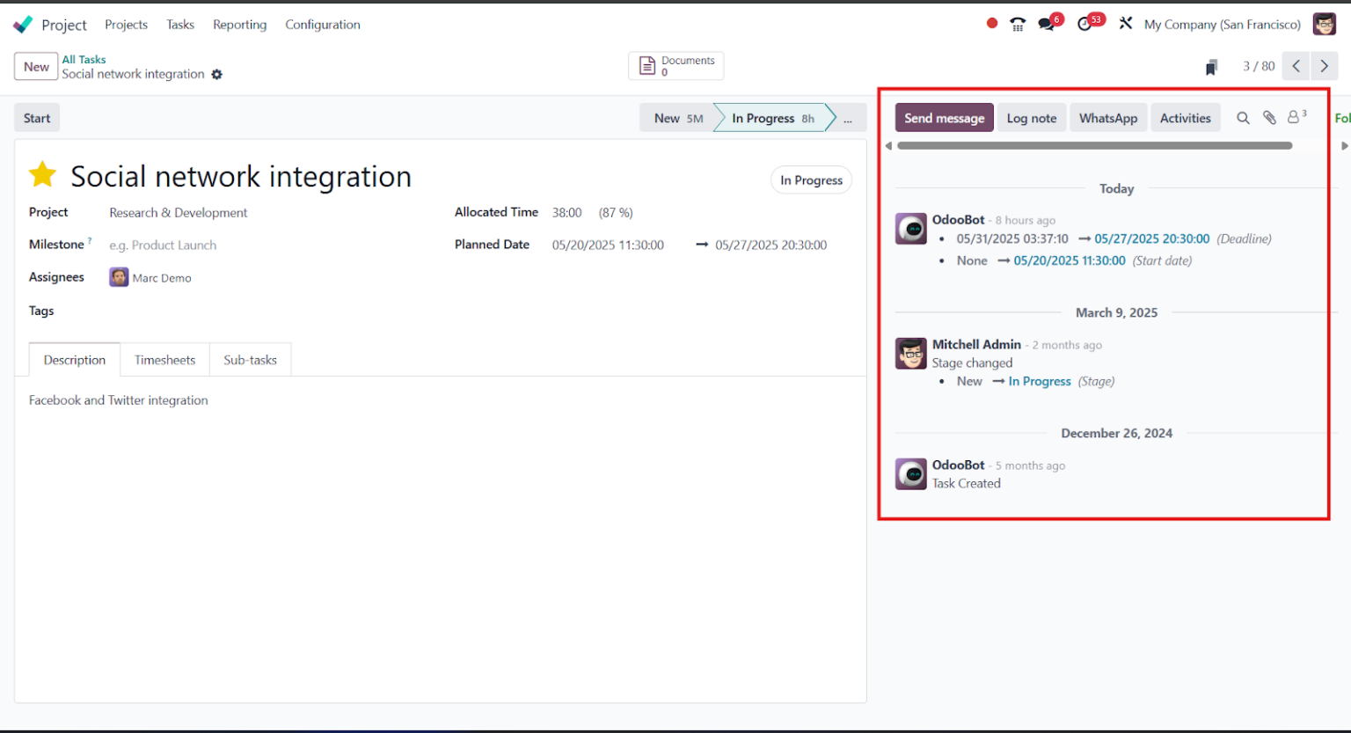Toggle the favorite star on the task title

pos(41,174)
